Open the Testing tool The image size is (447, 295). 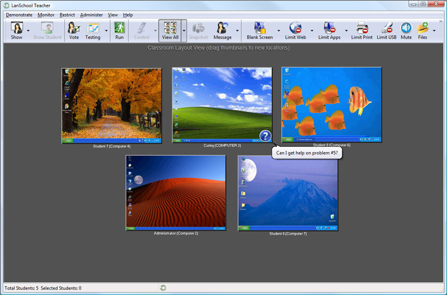93,31
